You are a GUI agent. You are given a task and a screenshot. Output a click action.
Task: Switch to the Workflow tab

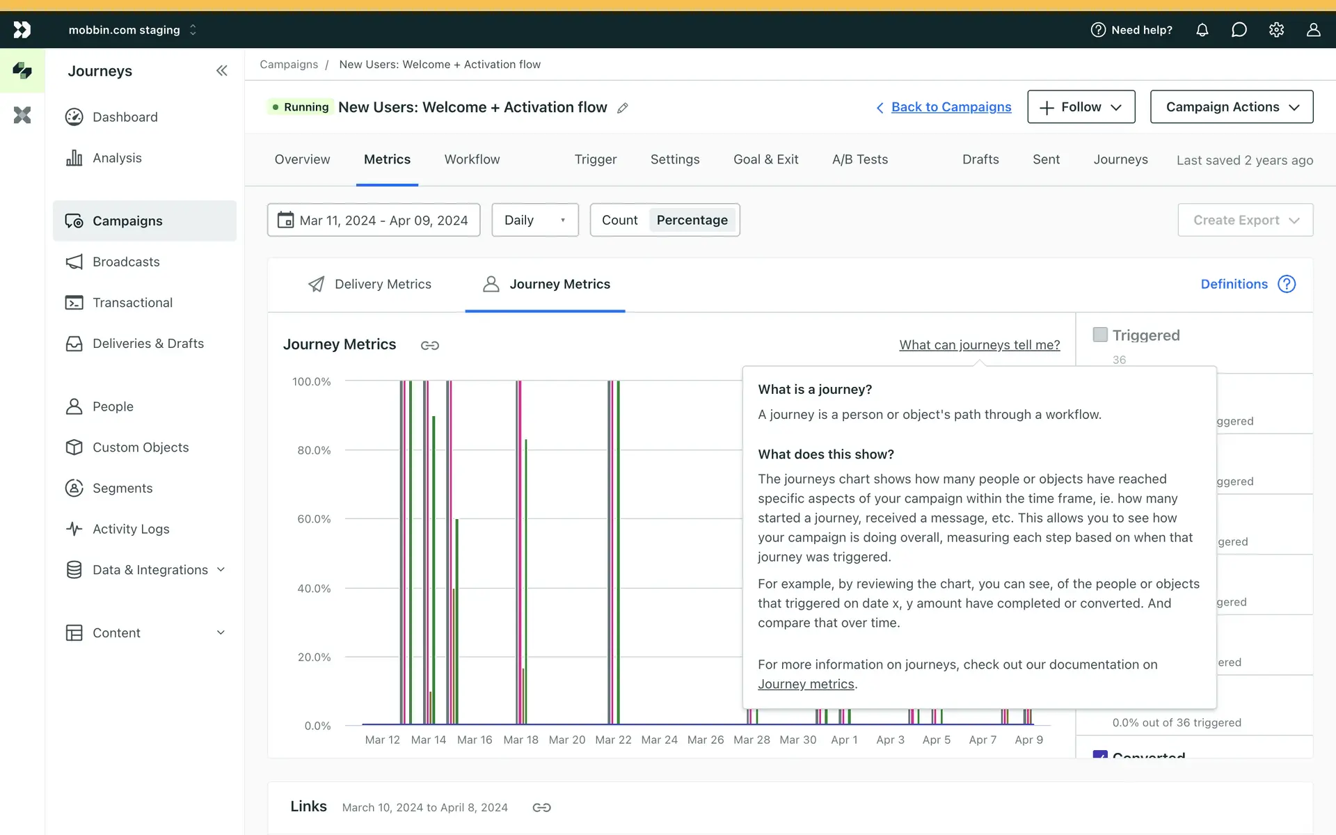coord(472,159)
